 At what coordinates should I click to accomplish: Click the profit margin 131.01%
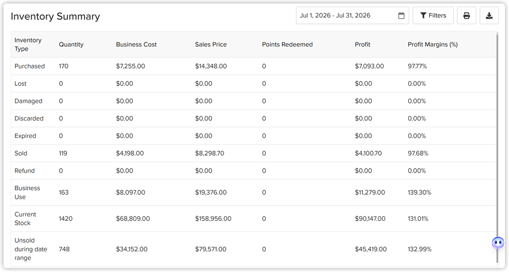coord(418,219)
